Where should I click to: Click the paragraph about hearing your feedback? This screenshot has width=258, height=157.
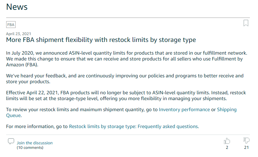click(x=125, y=79)
